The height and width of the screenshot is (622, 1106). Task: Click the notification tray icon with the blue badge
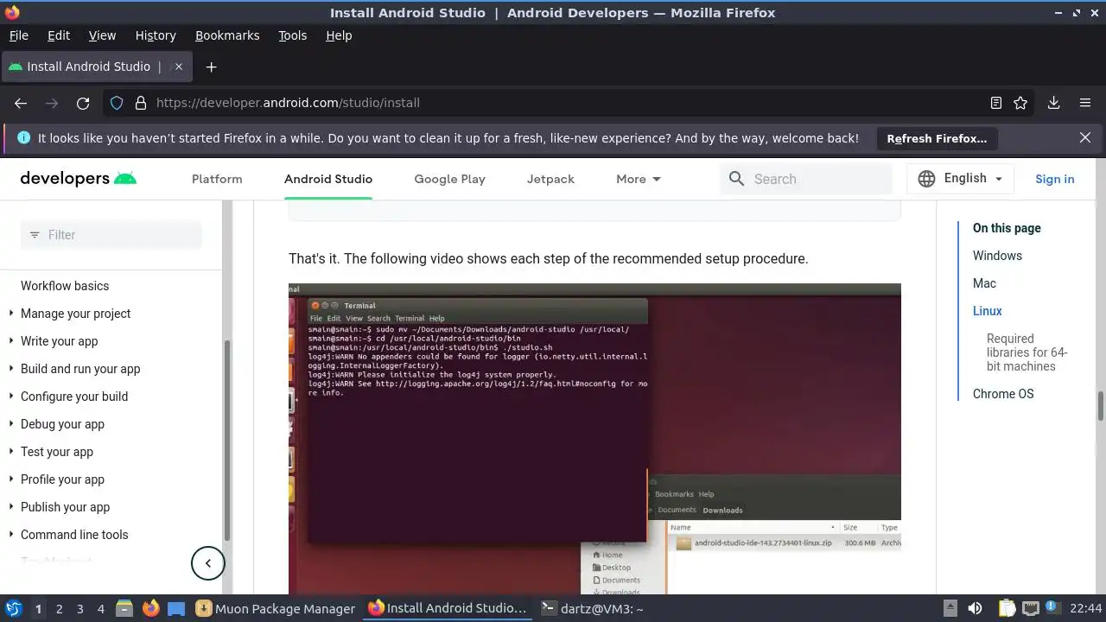pos(1053,608)
